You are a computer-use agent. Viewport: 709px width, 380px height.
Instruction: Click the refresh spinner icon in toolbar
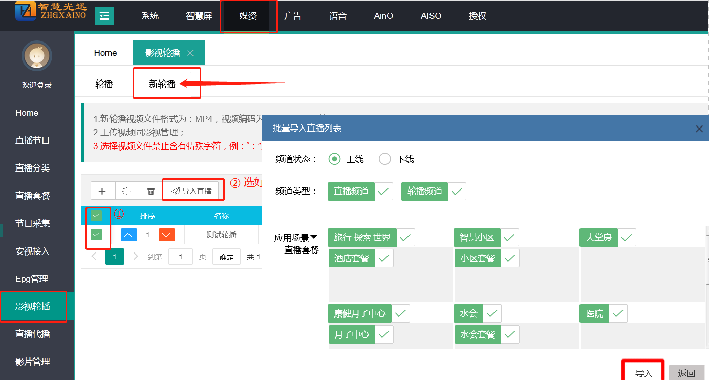pos(127,191)
